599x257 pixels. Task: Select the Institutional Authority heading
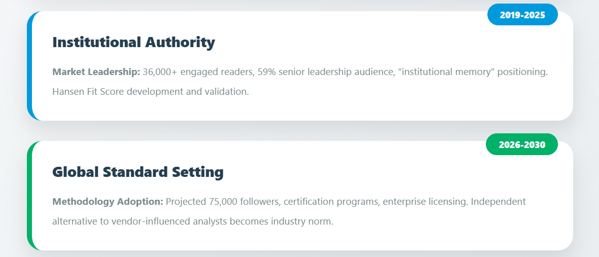pyautogui.click(x=133, y=42)
